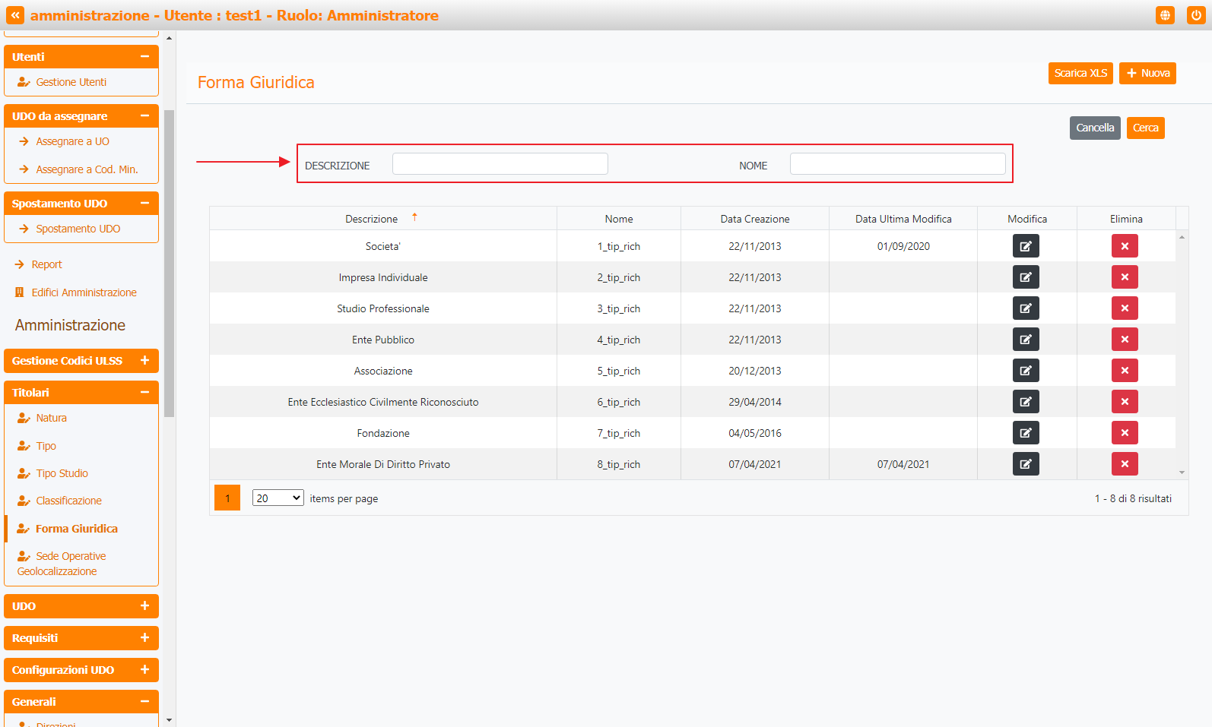Delete the Impresa Individuale row

click(1124, 277)
